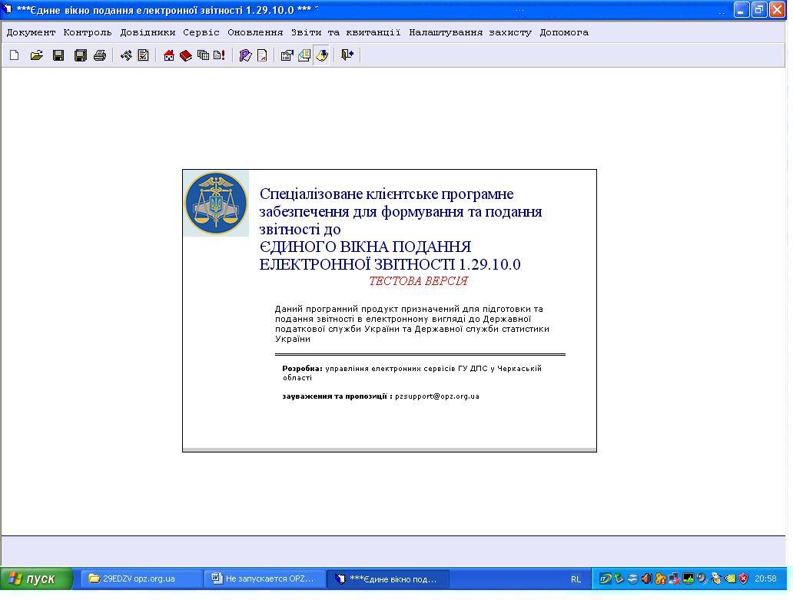
Task: Click the stacked copies toolbar icon
Action: click(x=203, y=55)
